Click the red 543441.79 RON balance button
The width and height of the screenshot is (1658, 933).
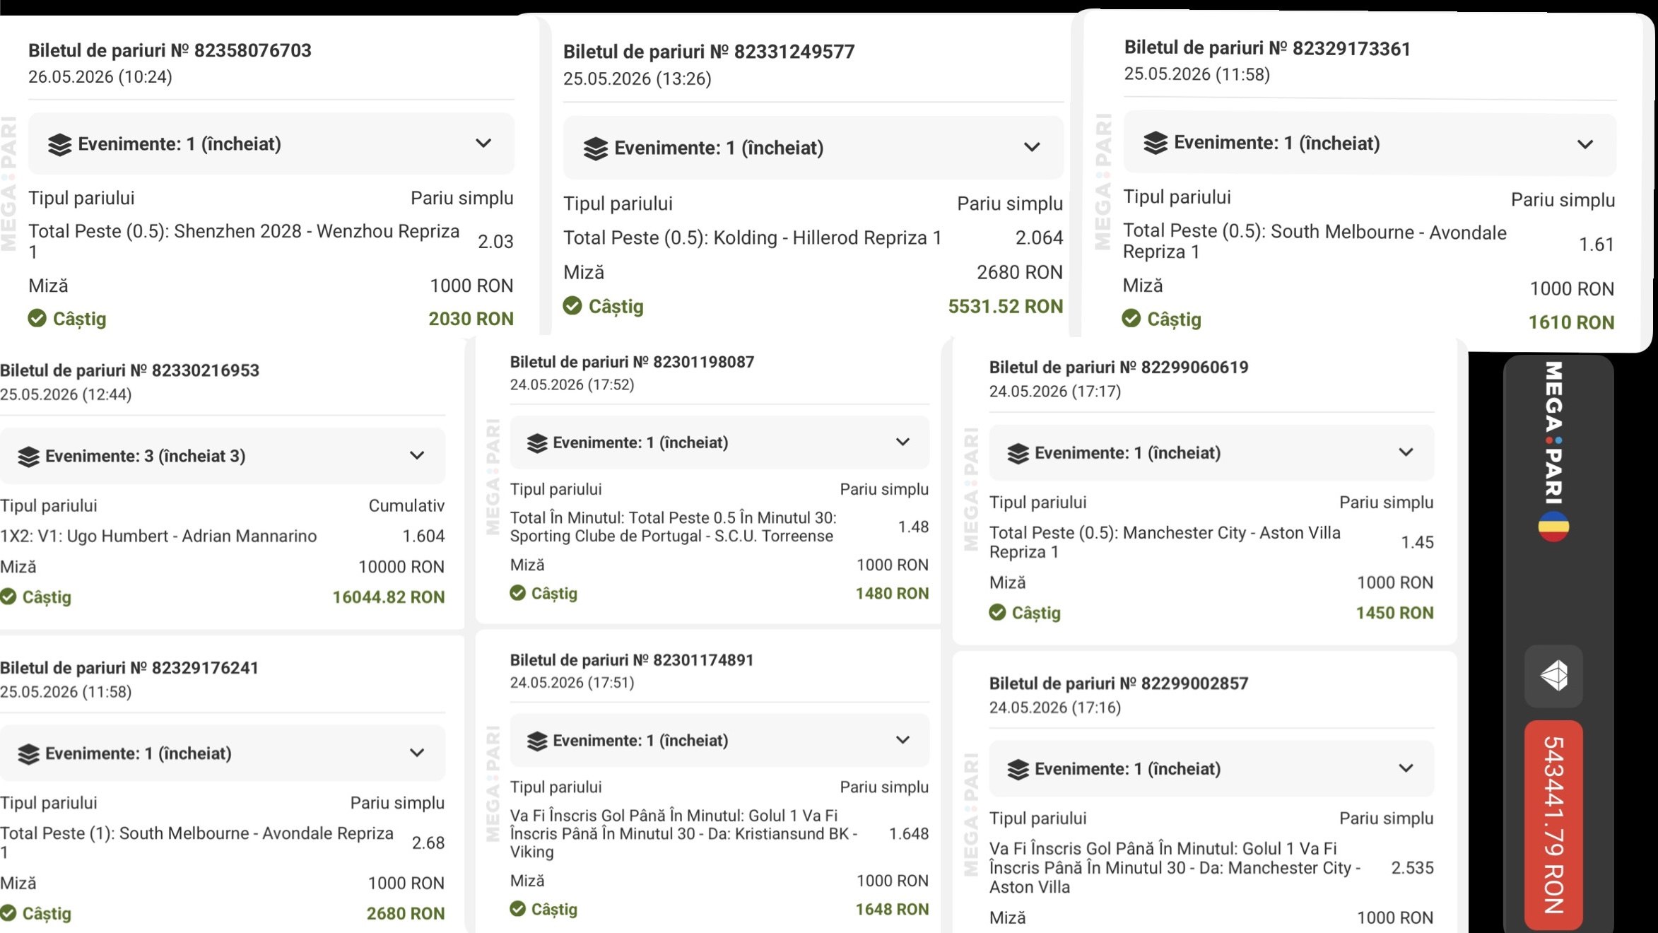(1553, 825)
